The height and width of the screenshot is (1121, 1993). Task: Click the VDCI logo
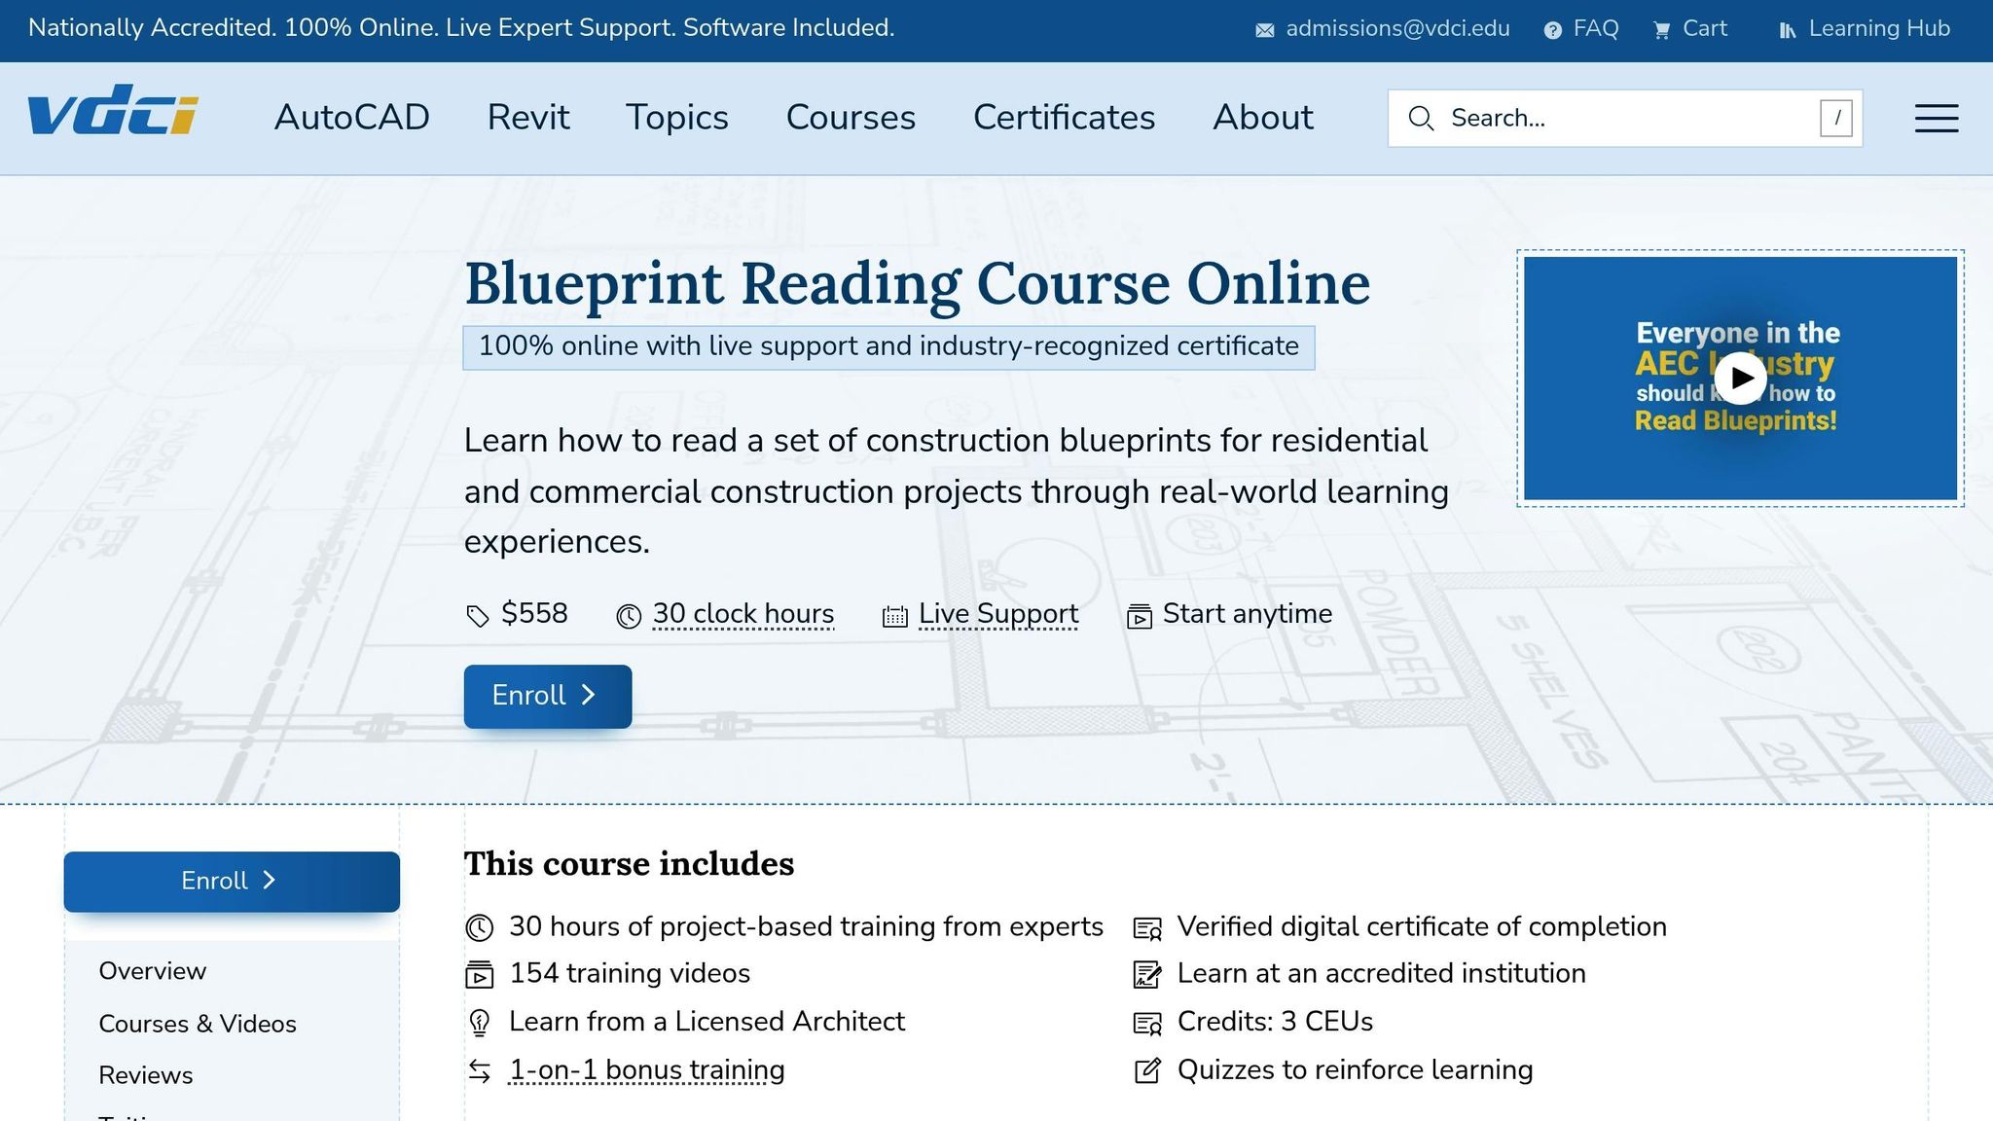[x=113, y=110]
